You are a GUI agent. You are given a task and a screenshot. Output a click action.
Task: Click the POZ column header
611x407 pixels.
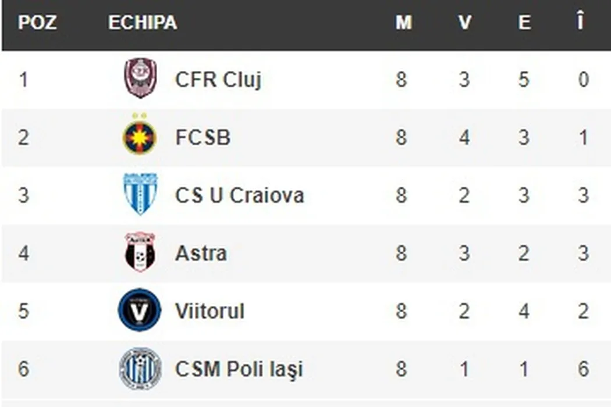tap(37, 23)
